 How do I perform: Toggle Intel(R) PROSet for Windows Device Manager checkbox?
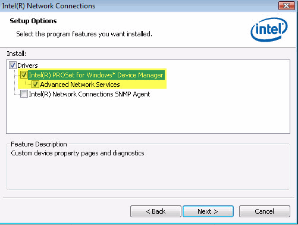(24, 75)
